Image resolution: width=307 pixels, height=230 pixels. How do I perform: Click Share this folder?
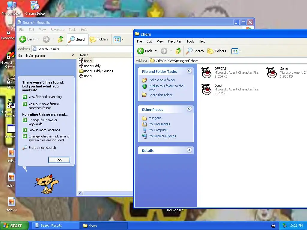[157, 95]
